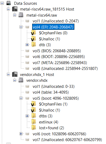The width and height of the screenshot is (106, 144).
Task: Open the lost+found (2) folder
Action: [51, 128]
